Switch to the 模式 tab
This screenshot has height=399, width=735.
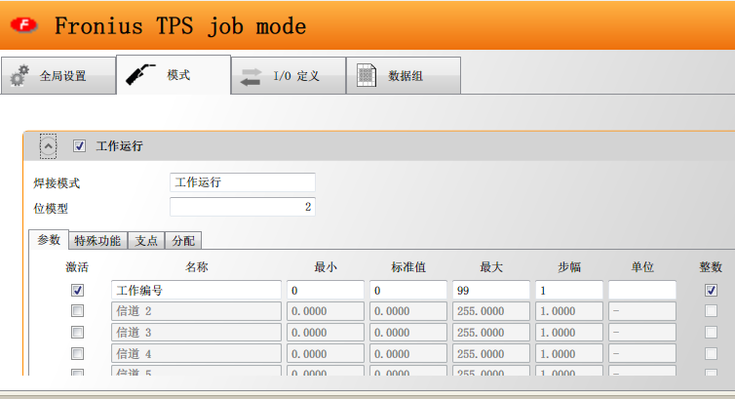click(x=174, y=74)
